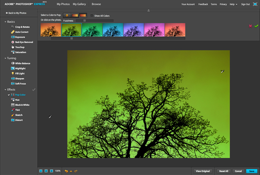Select the Crop & Rotate tool
The image size is (260, 175).
20,27
